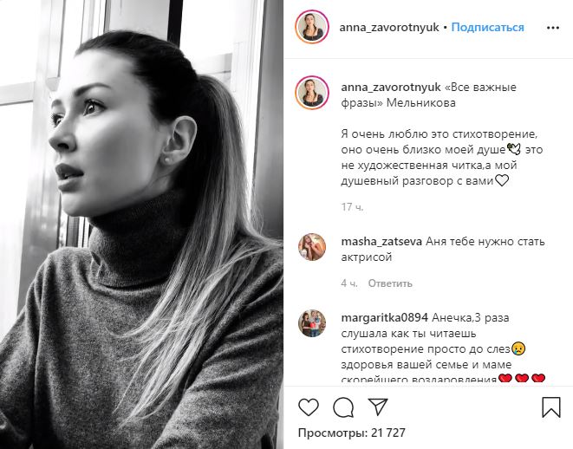The width and height of the screenshot is (573, 449).
Task: Click the margaritka0894 comment text
Action: pos(443,349)
